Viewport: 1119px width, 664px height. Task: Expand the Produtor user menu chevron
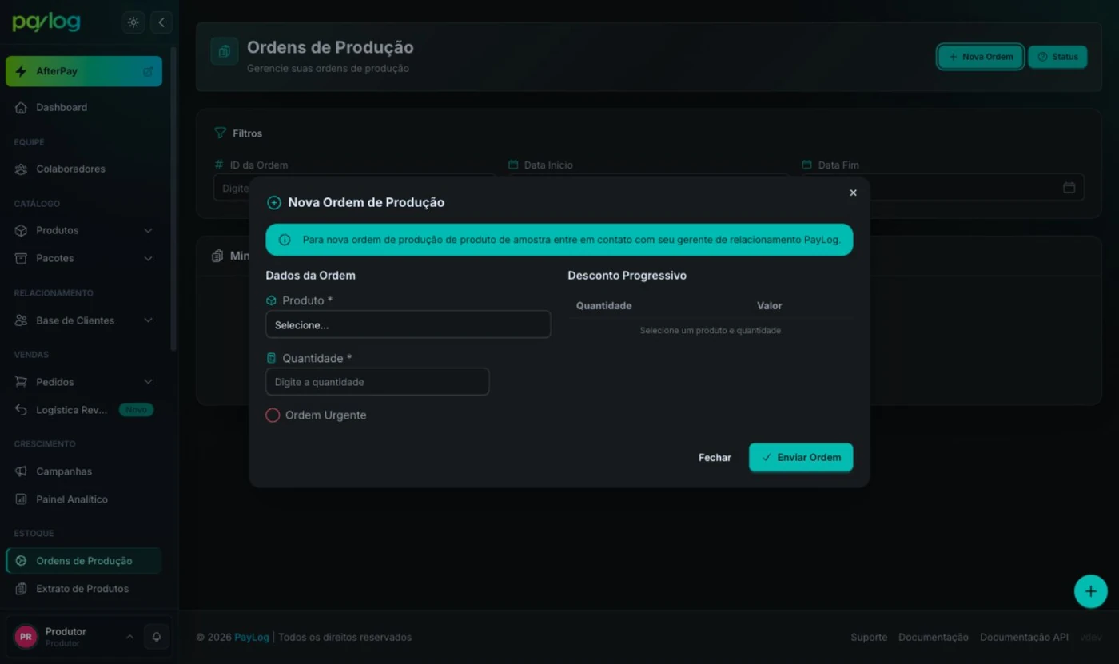click(x=129, y=637)
